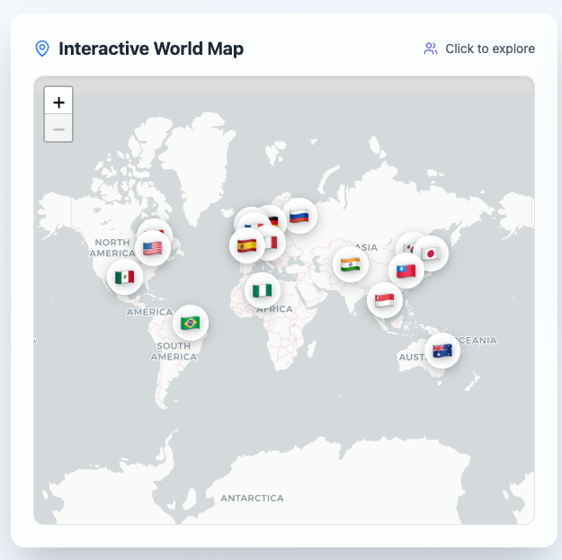Zoom in with the plus button
562x560 pixels.
coord(58,102)
